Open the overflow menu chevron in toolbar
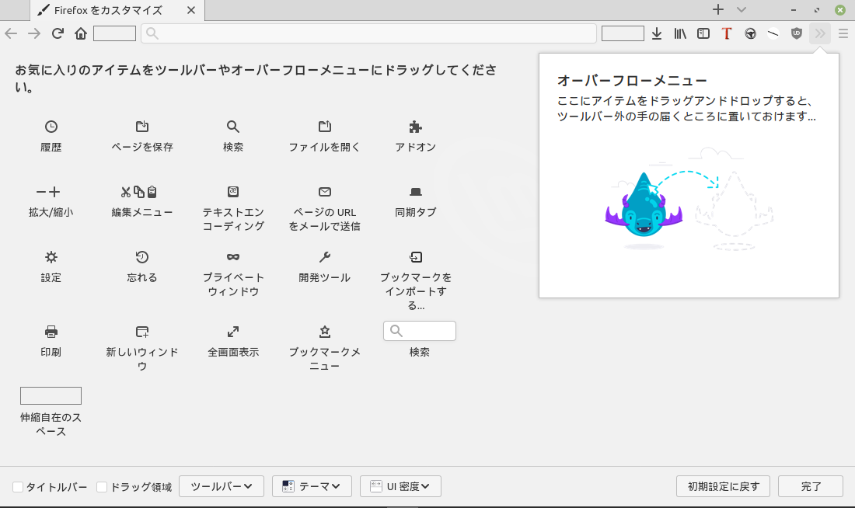 tap(820, 33)
